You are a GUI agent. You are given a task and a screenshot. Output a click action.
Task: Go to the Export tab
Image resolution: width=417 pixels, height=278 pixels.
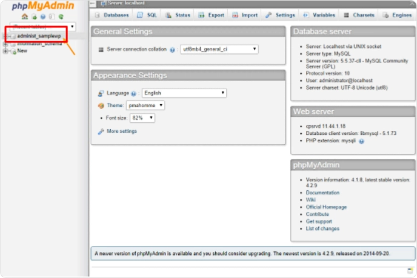(212, 15)
